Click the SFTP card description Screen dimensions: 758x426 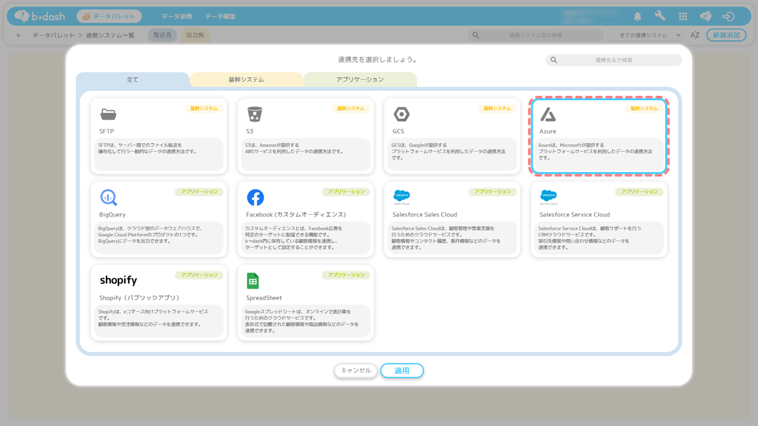159,154
